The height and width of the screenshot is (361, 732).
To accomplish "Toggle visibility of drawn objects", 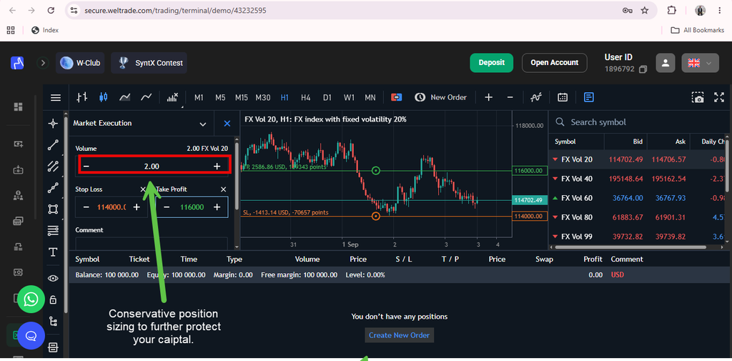I will (53, 278).
